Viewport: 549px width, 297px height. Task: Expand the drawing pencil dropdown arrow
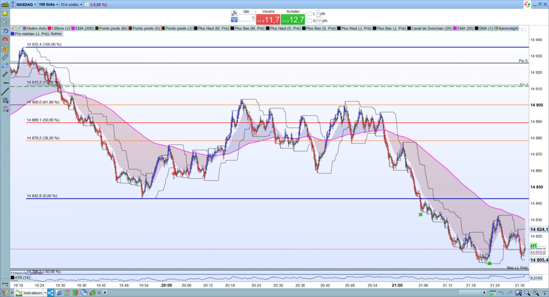click(12, 293)
